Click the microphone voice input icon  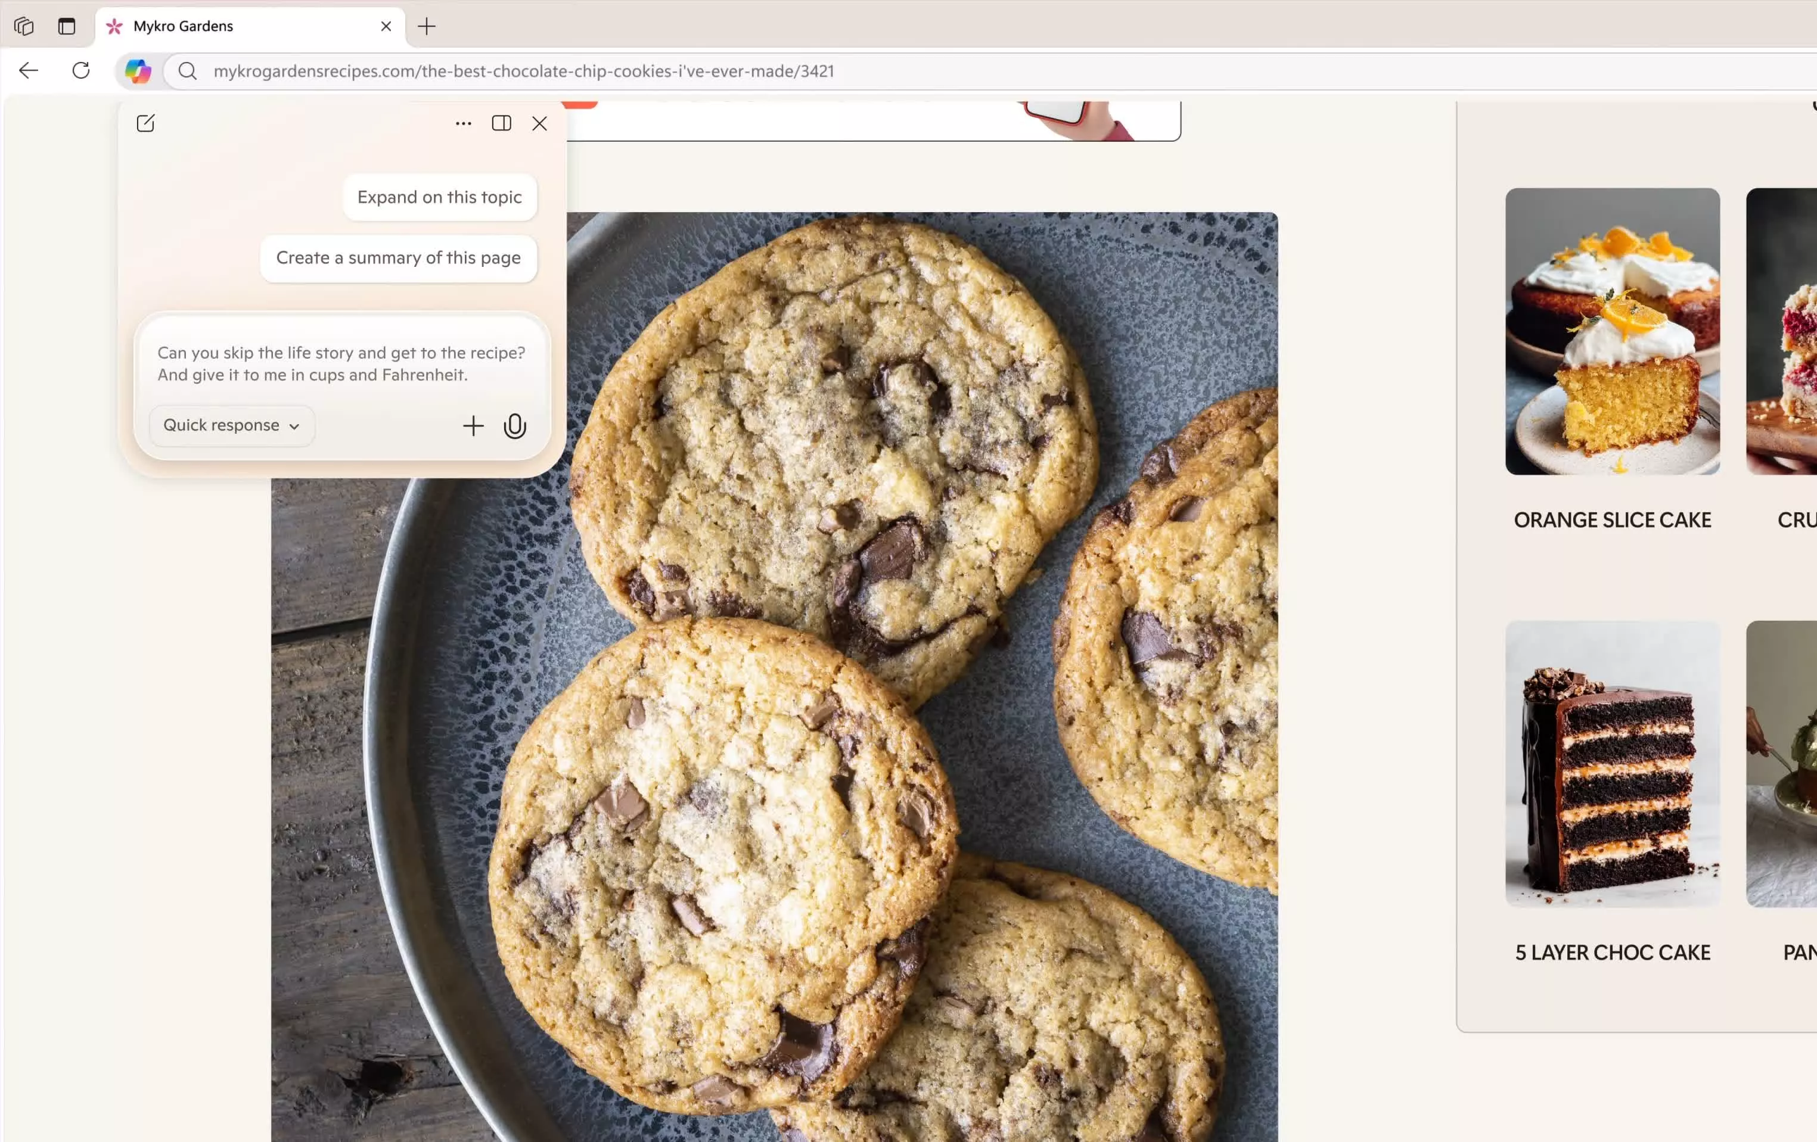pos(515,426)
